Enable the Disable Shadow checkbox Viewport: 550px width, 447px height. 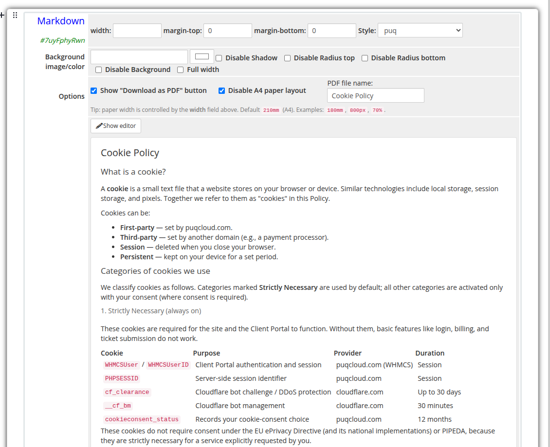pyautogui.click(x=219, y=58)
